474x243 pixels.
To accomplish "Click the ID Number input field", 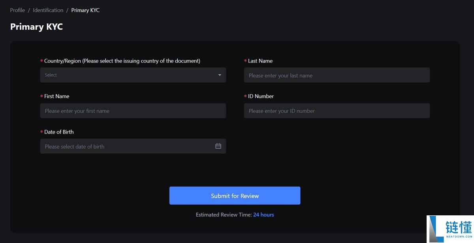I will pos(337,111).
